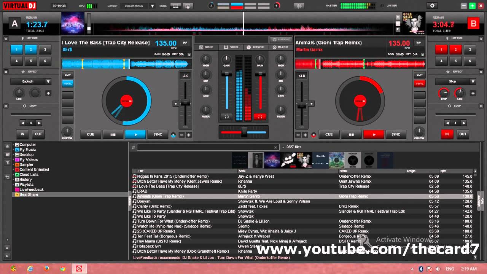Click deck A pitch minus button
Viewport: 487px width, 274px height.
click(x=181, y=135)
